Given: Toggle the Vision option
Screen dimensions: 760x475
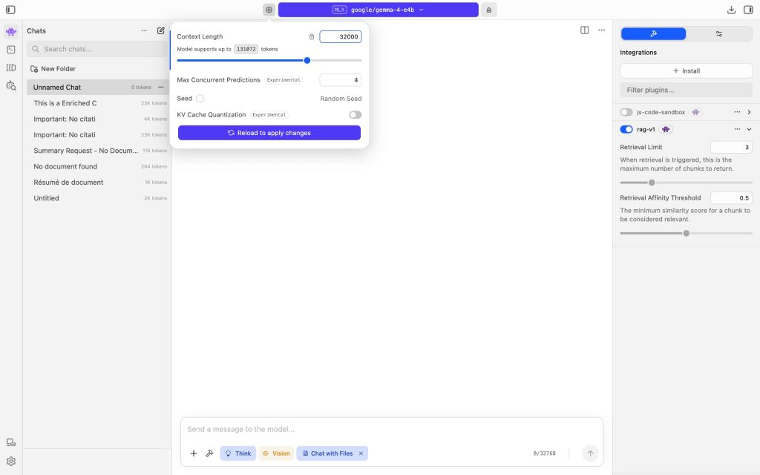Looking at the screenshot, I should pyautogui.click(x=276, y=453).
